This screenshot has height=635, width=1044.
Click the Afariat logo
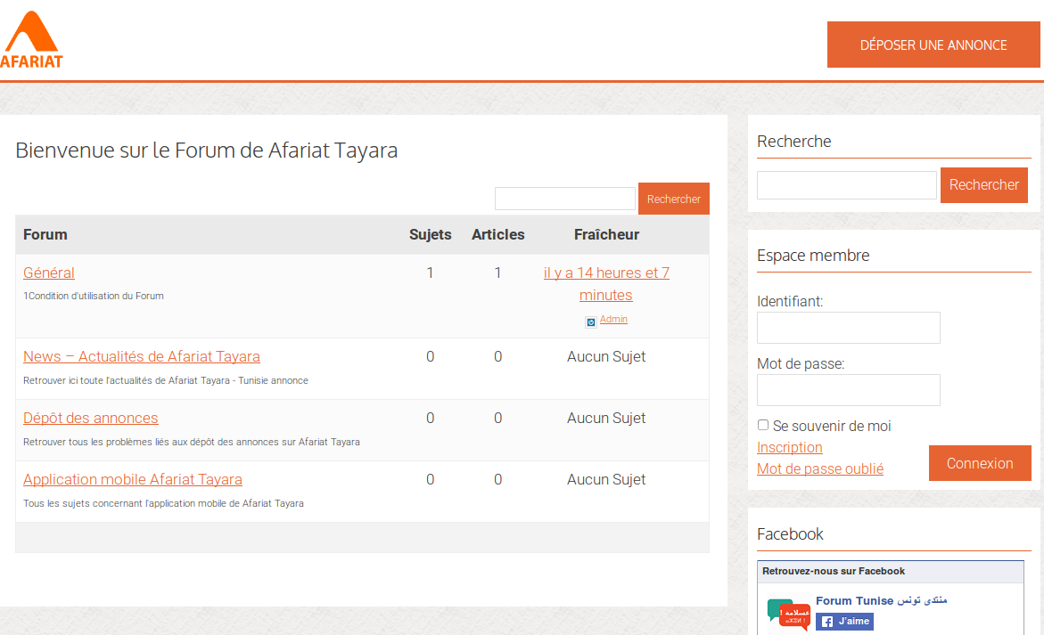[x=32, y=41]
